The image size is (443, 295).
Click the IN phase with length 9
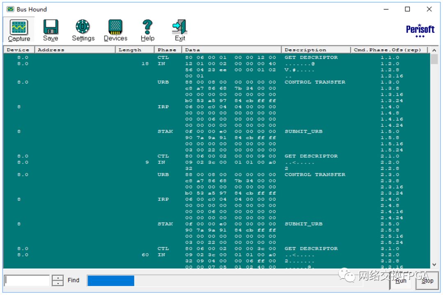[161, 162]
